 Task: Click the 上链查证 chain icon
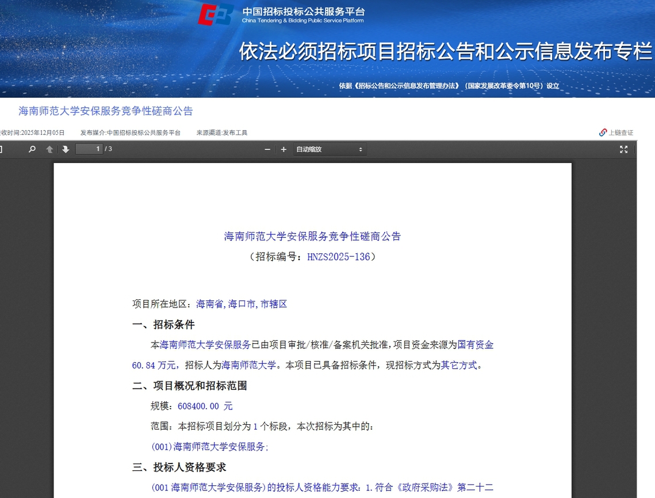pos(603,132)
